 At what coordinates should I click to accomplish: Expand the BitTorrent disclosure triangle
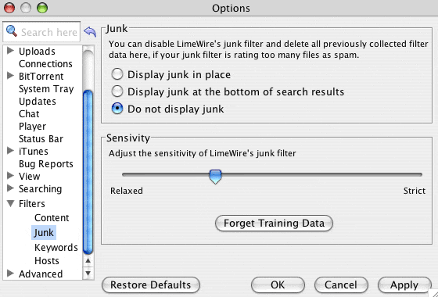pyautogui.click(x=10, y=75)
